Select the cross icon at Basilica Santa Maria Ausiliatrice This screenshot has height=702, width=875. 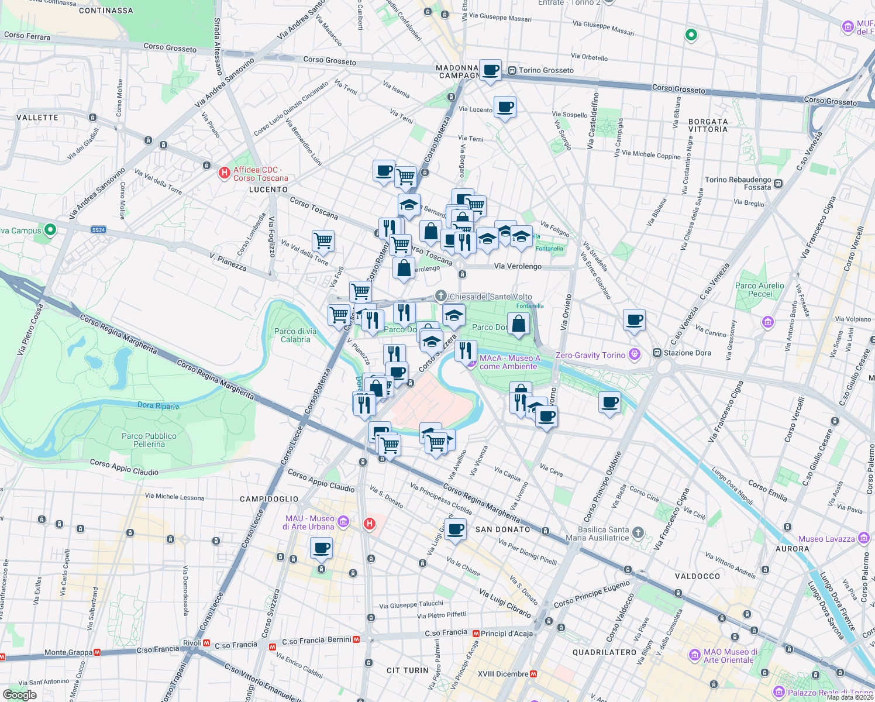(637, 532)
